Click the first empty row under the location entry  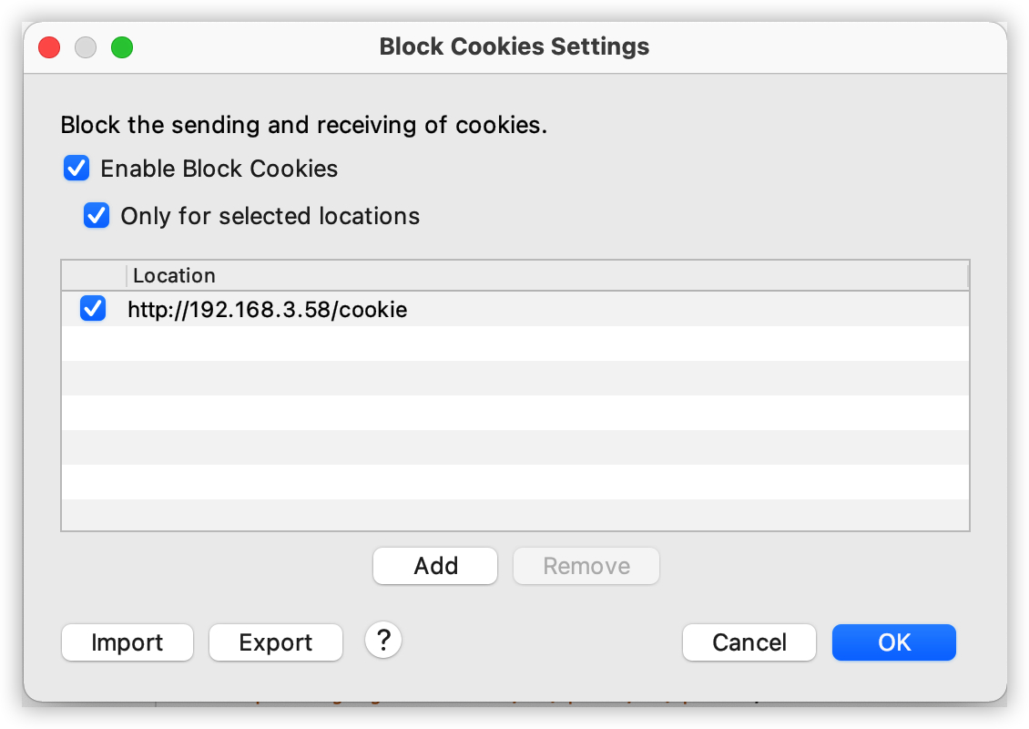tap(514, 344)
